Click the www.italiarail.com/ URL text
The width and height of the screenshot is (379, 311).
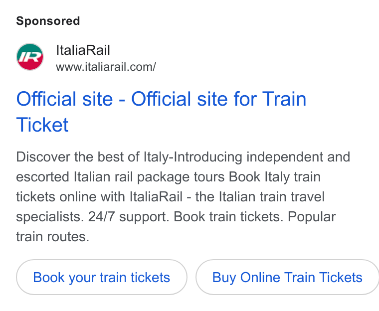click(106, 67)
